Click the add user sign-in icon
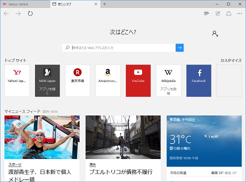This screenshot has height=182, width=246. pos(215,33)
